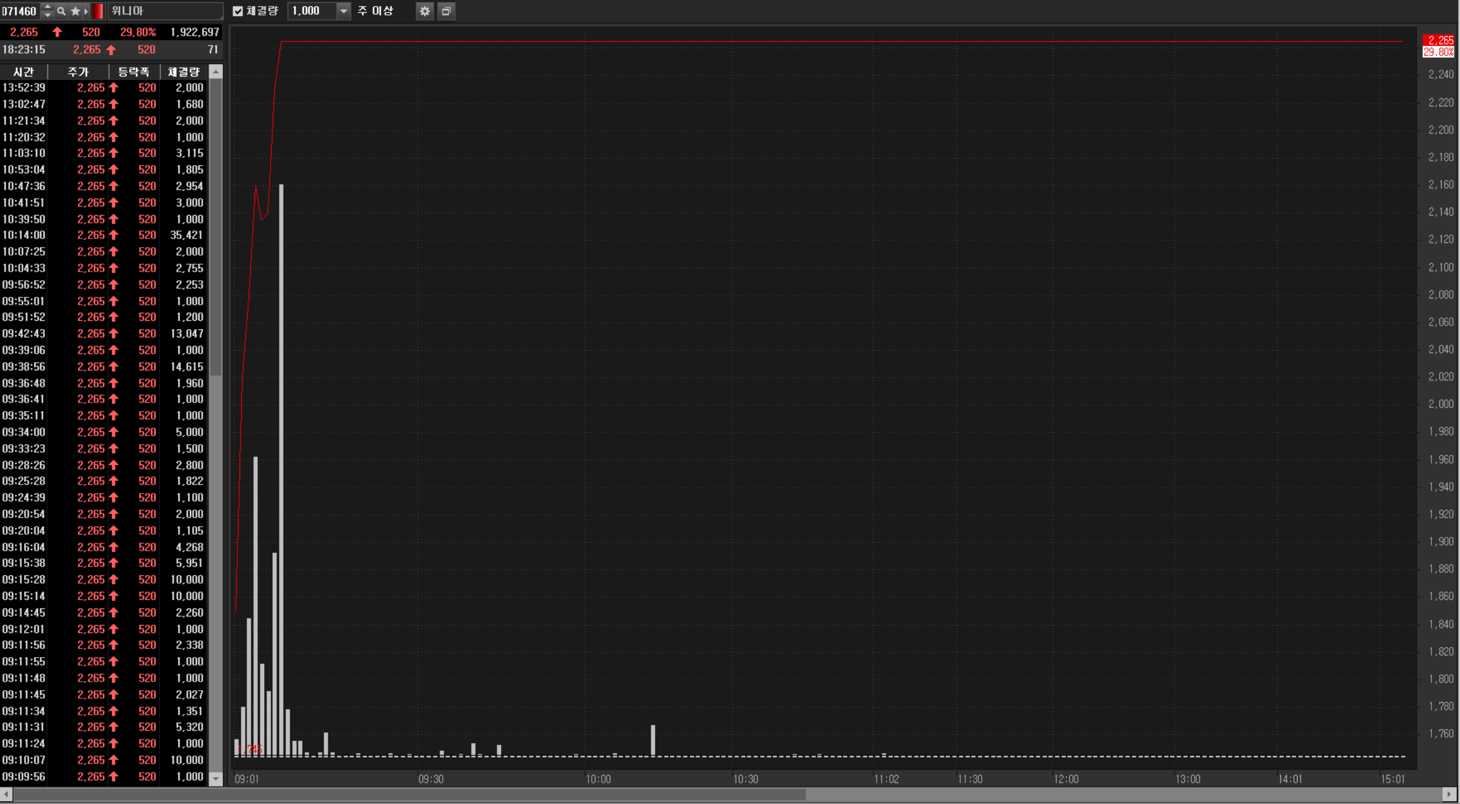Click the red candle color bar icon
Viewport: 1460px width, 804px height.
98,11
